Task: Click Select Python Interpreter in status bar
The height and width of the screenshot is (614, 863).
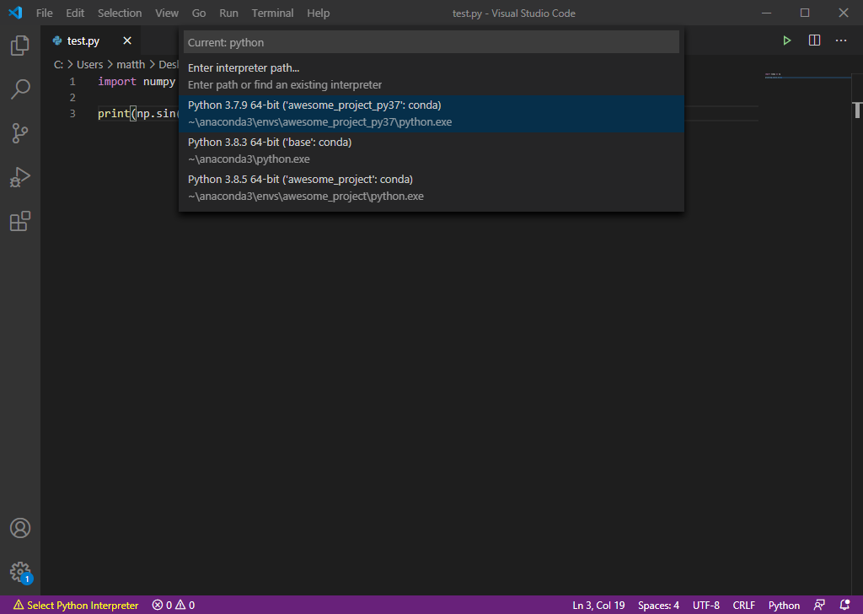Action: (76, 606)
